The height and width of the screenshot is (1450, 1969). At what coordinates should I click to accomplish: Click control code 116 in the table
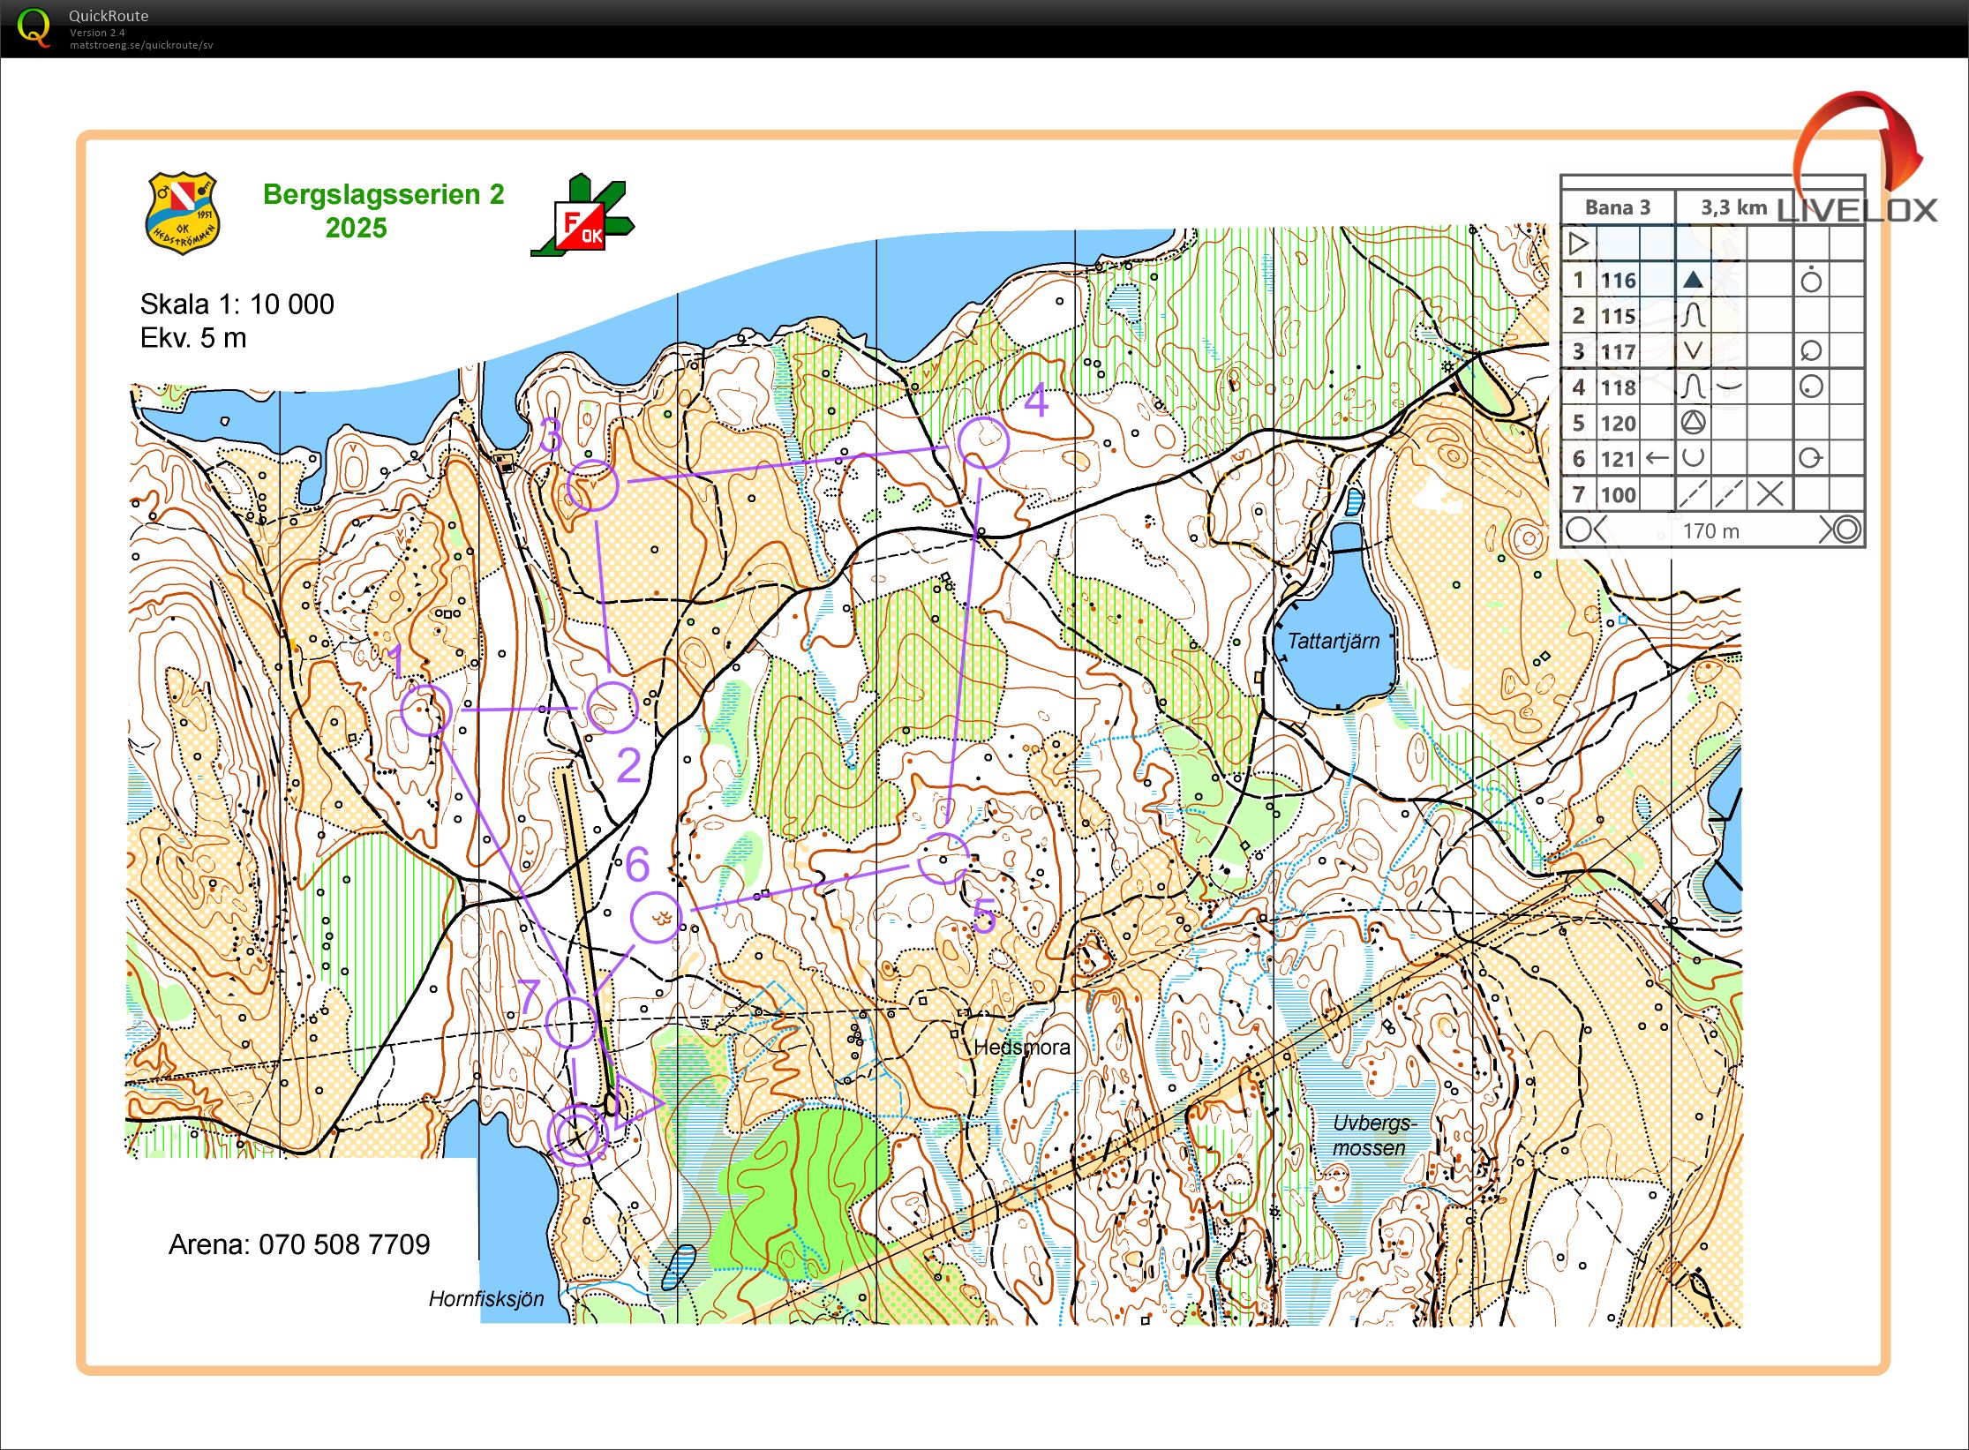pyautogui.click(x=1619, y=281)
